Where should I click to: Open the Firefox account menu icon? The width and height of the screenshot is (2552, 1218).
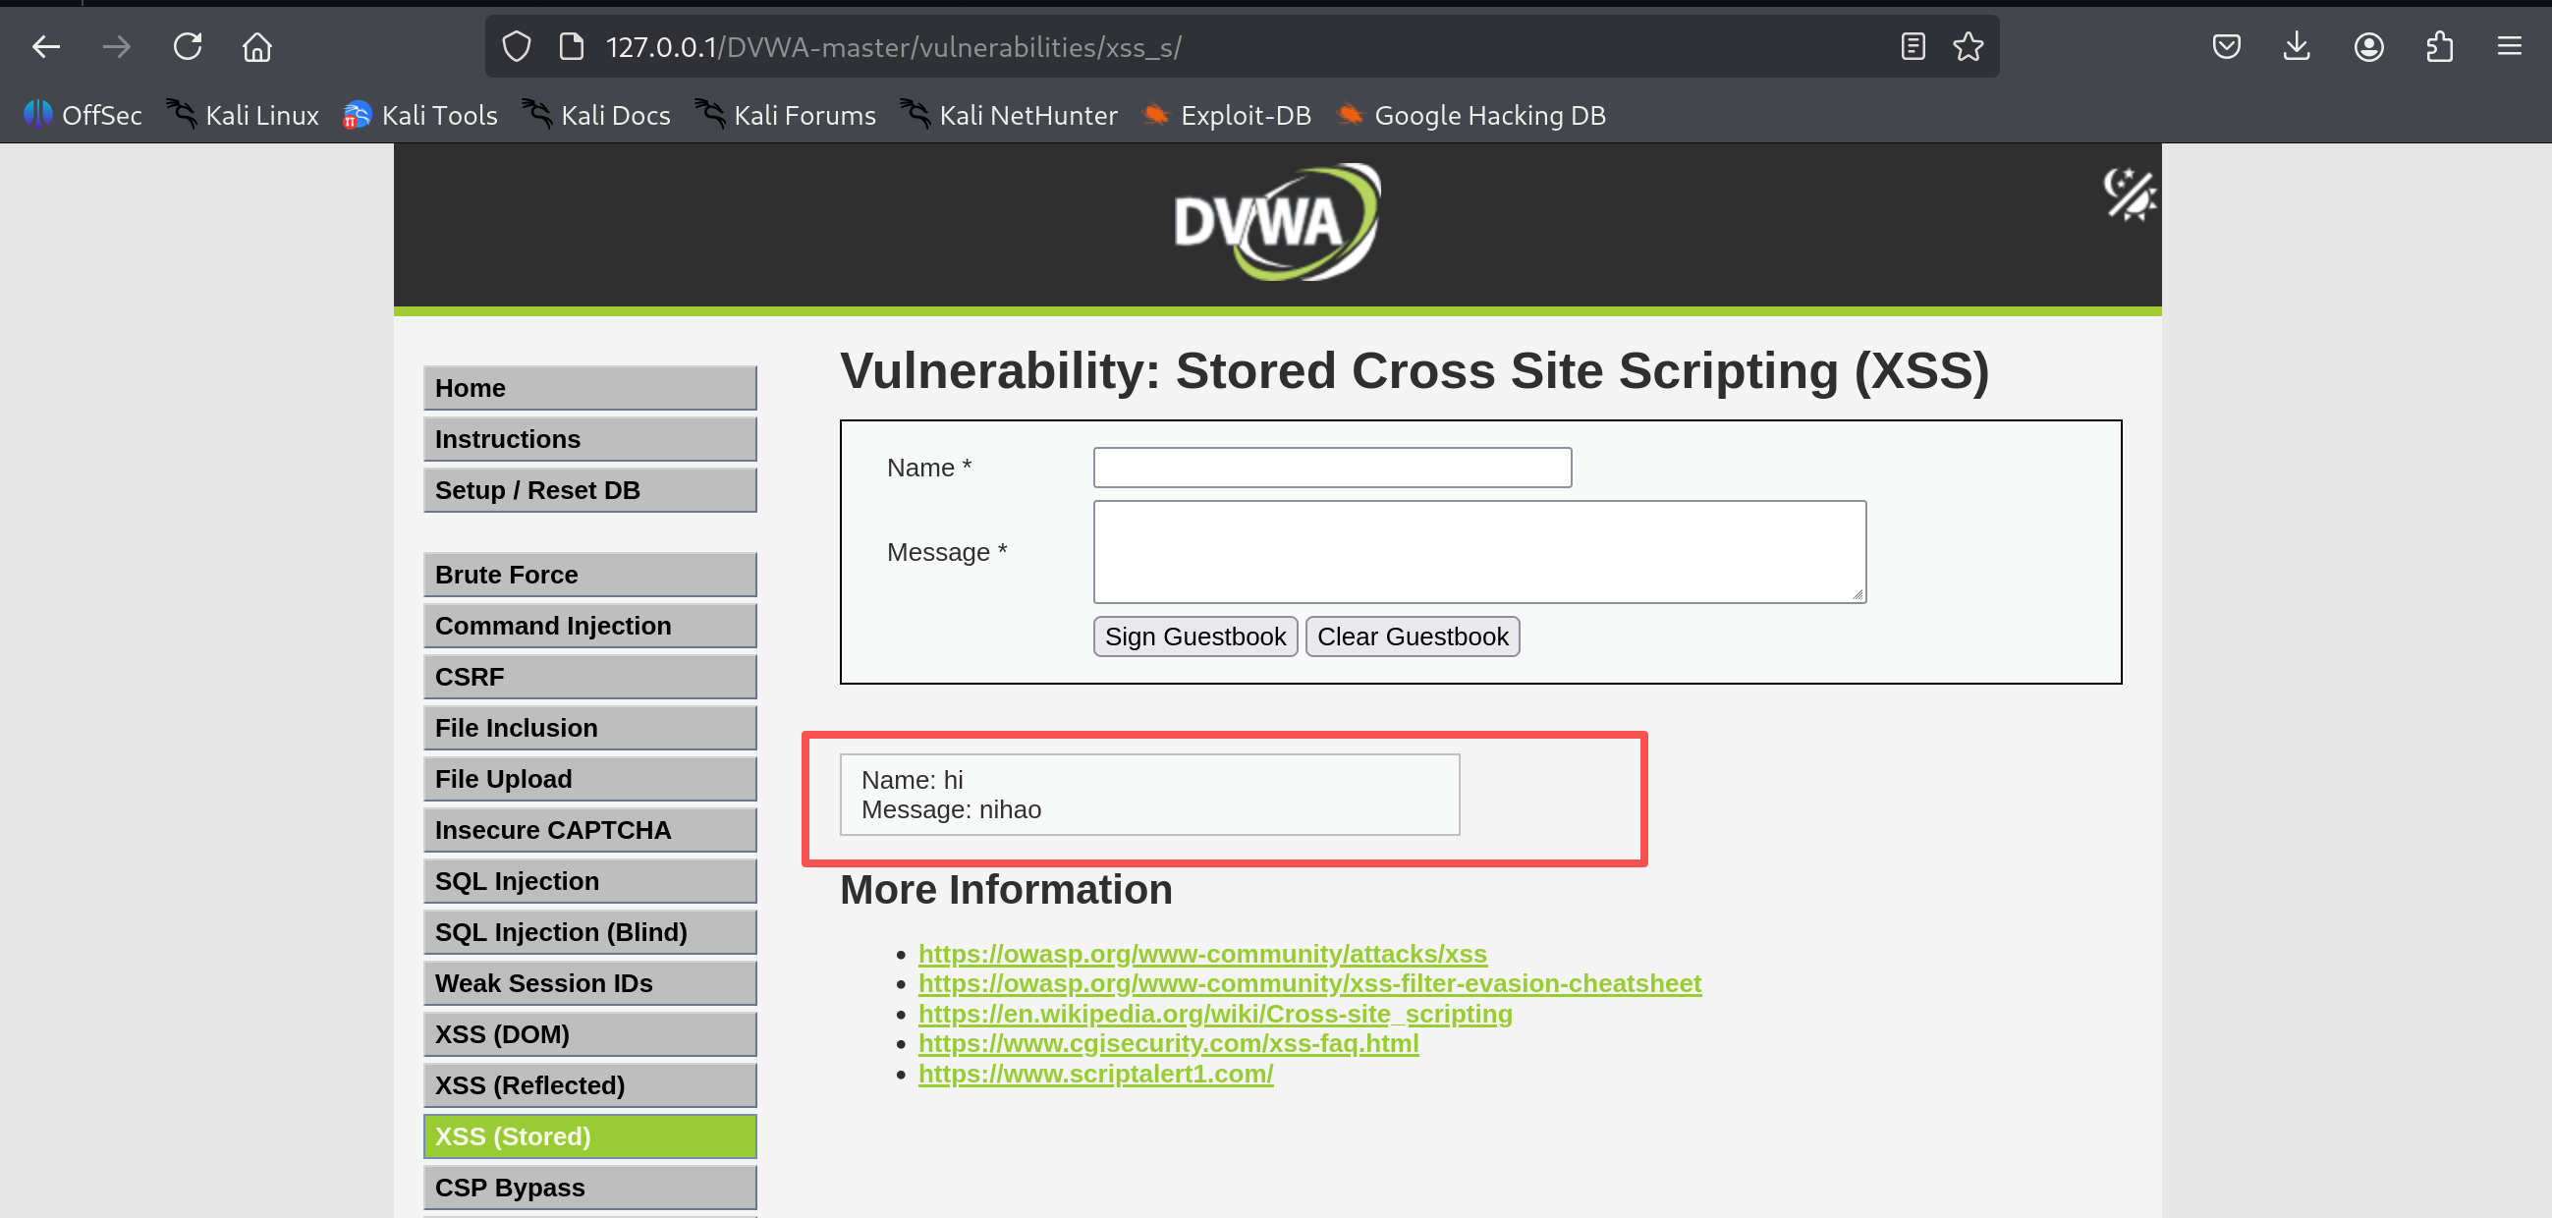2367,46
